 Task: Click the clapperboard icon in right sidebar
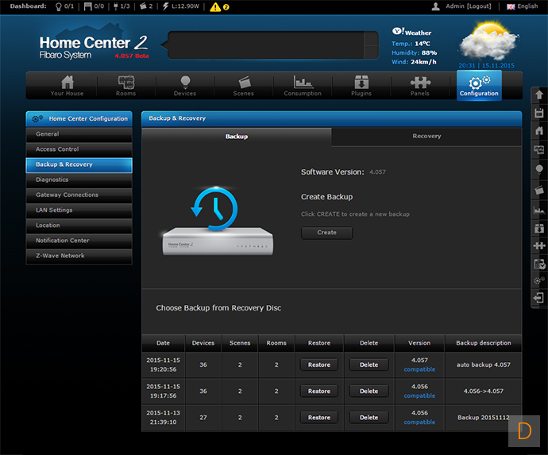coord(539,190)
